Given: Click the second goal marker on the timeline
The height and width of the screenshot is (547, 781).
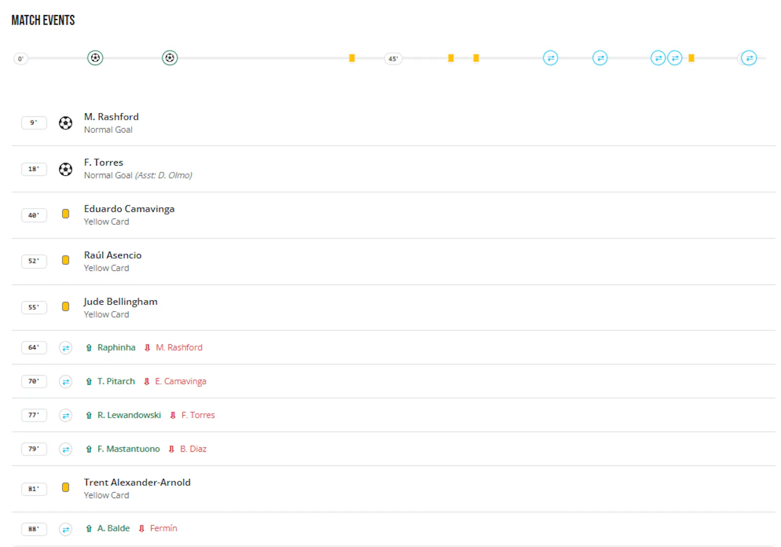Looking at the screenshot, I should click(x=170, y=58).
